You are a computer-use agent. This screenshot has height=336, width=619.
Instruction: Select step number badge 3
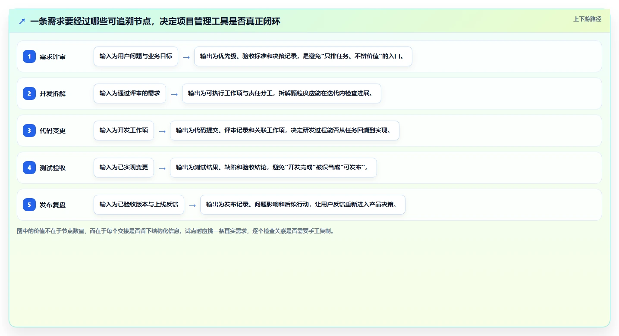click(29, 131)
